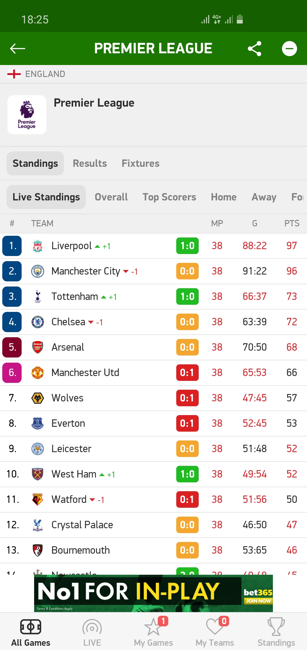Select the Overall standings filter
The height and width of the screenshot is (650, 307).
point(111,197)
